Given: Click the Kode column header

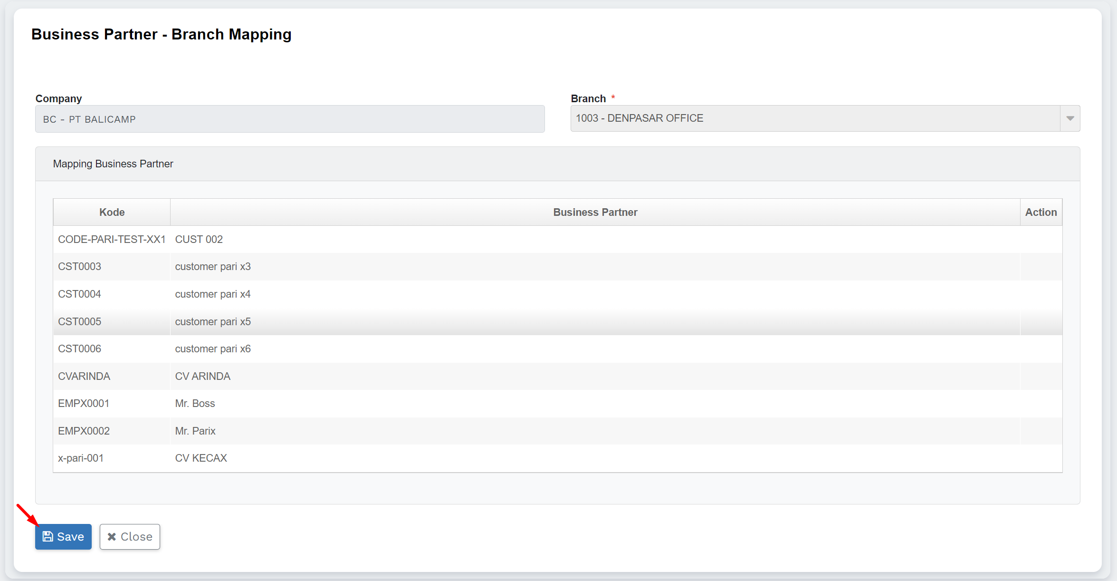Looking at the screenshot, I should 112,213.
